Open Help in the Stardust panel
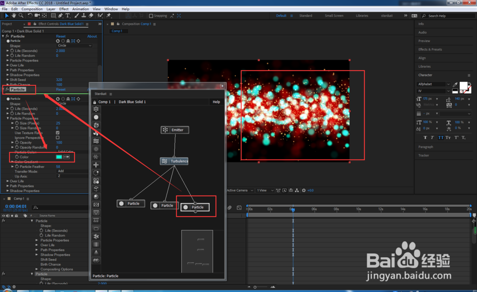This screenshot has height=292, width=477. (x=216, y=102)
